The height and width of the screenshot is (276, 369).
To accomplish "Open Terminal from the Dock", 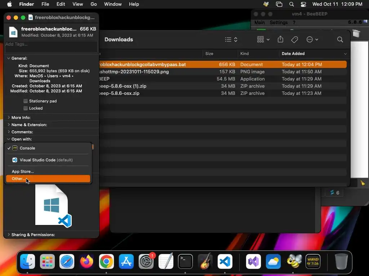I will pos(186,261).
